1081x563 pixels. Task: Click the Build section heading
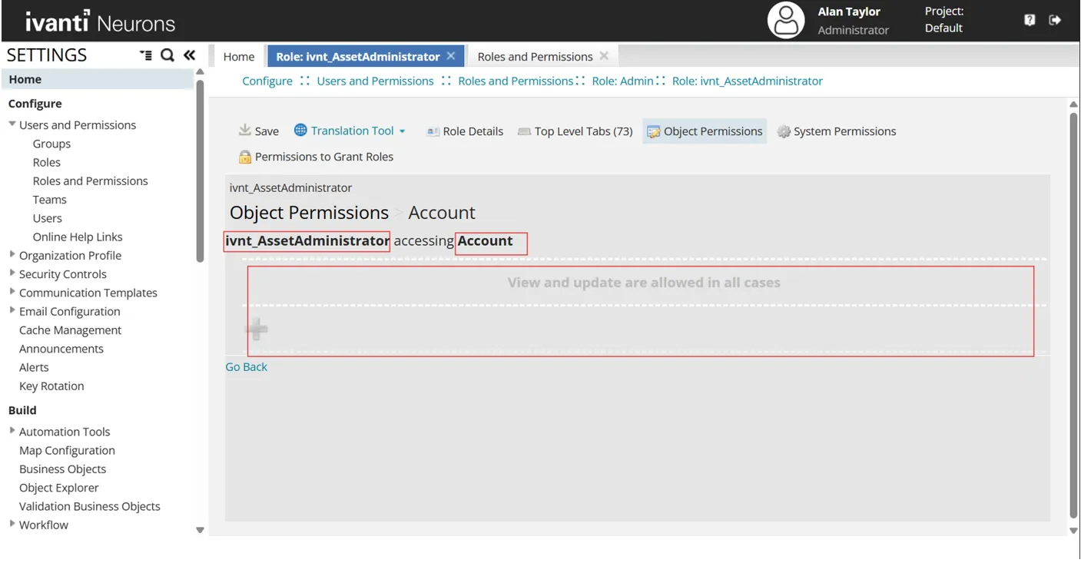click(22, 410)
